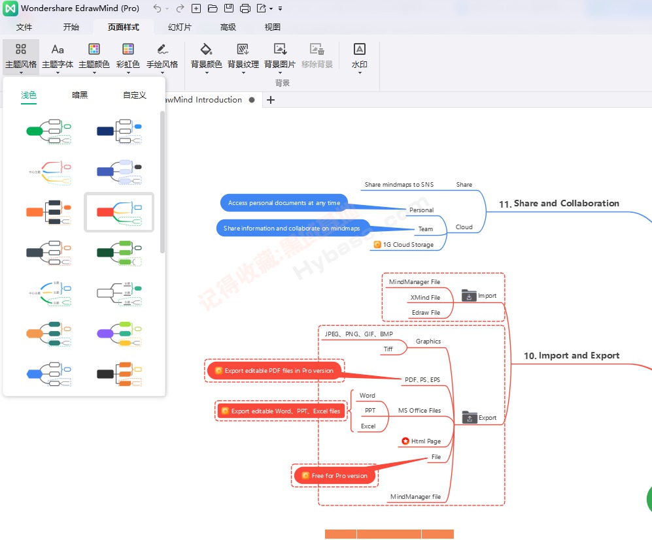Print via printer icon in title bar
This screenshot has width=652, height=540.
click(x=245, y=8)
